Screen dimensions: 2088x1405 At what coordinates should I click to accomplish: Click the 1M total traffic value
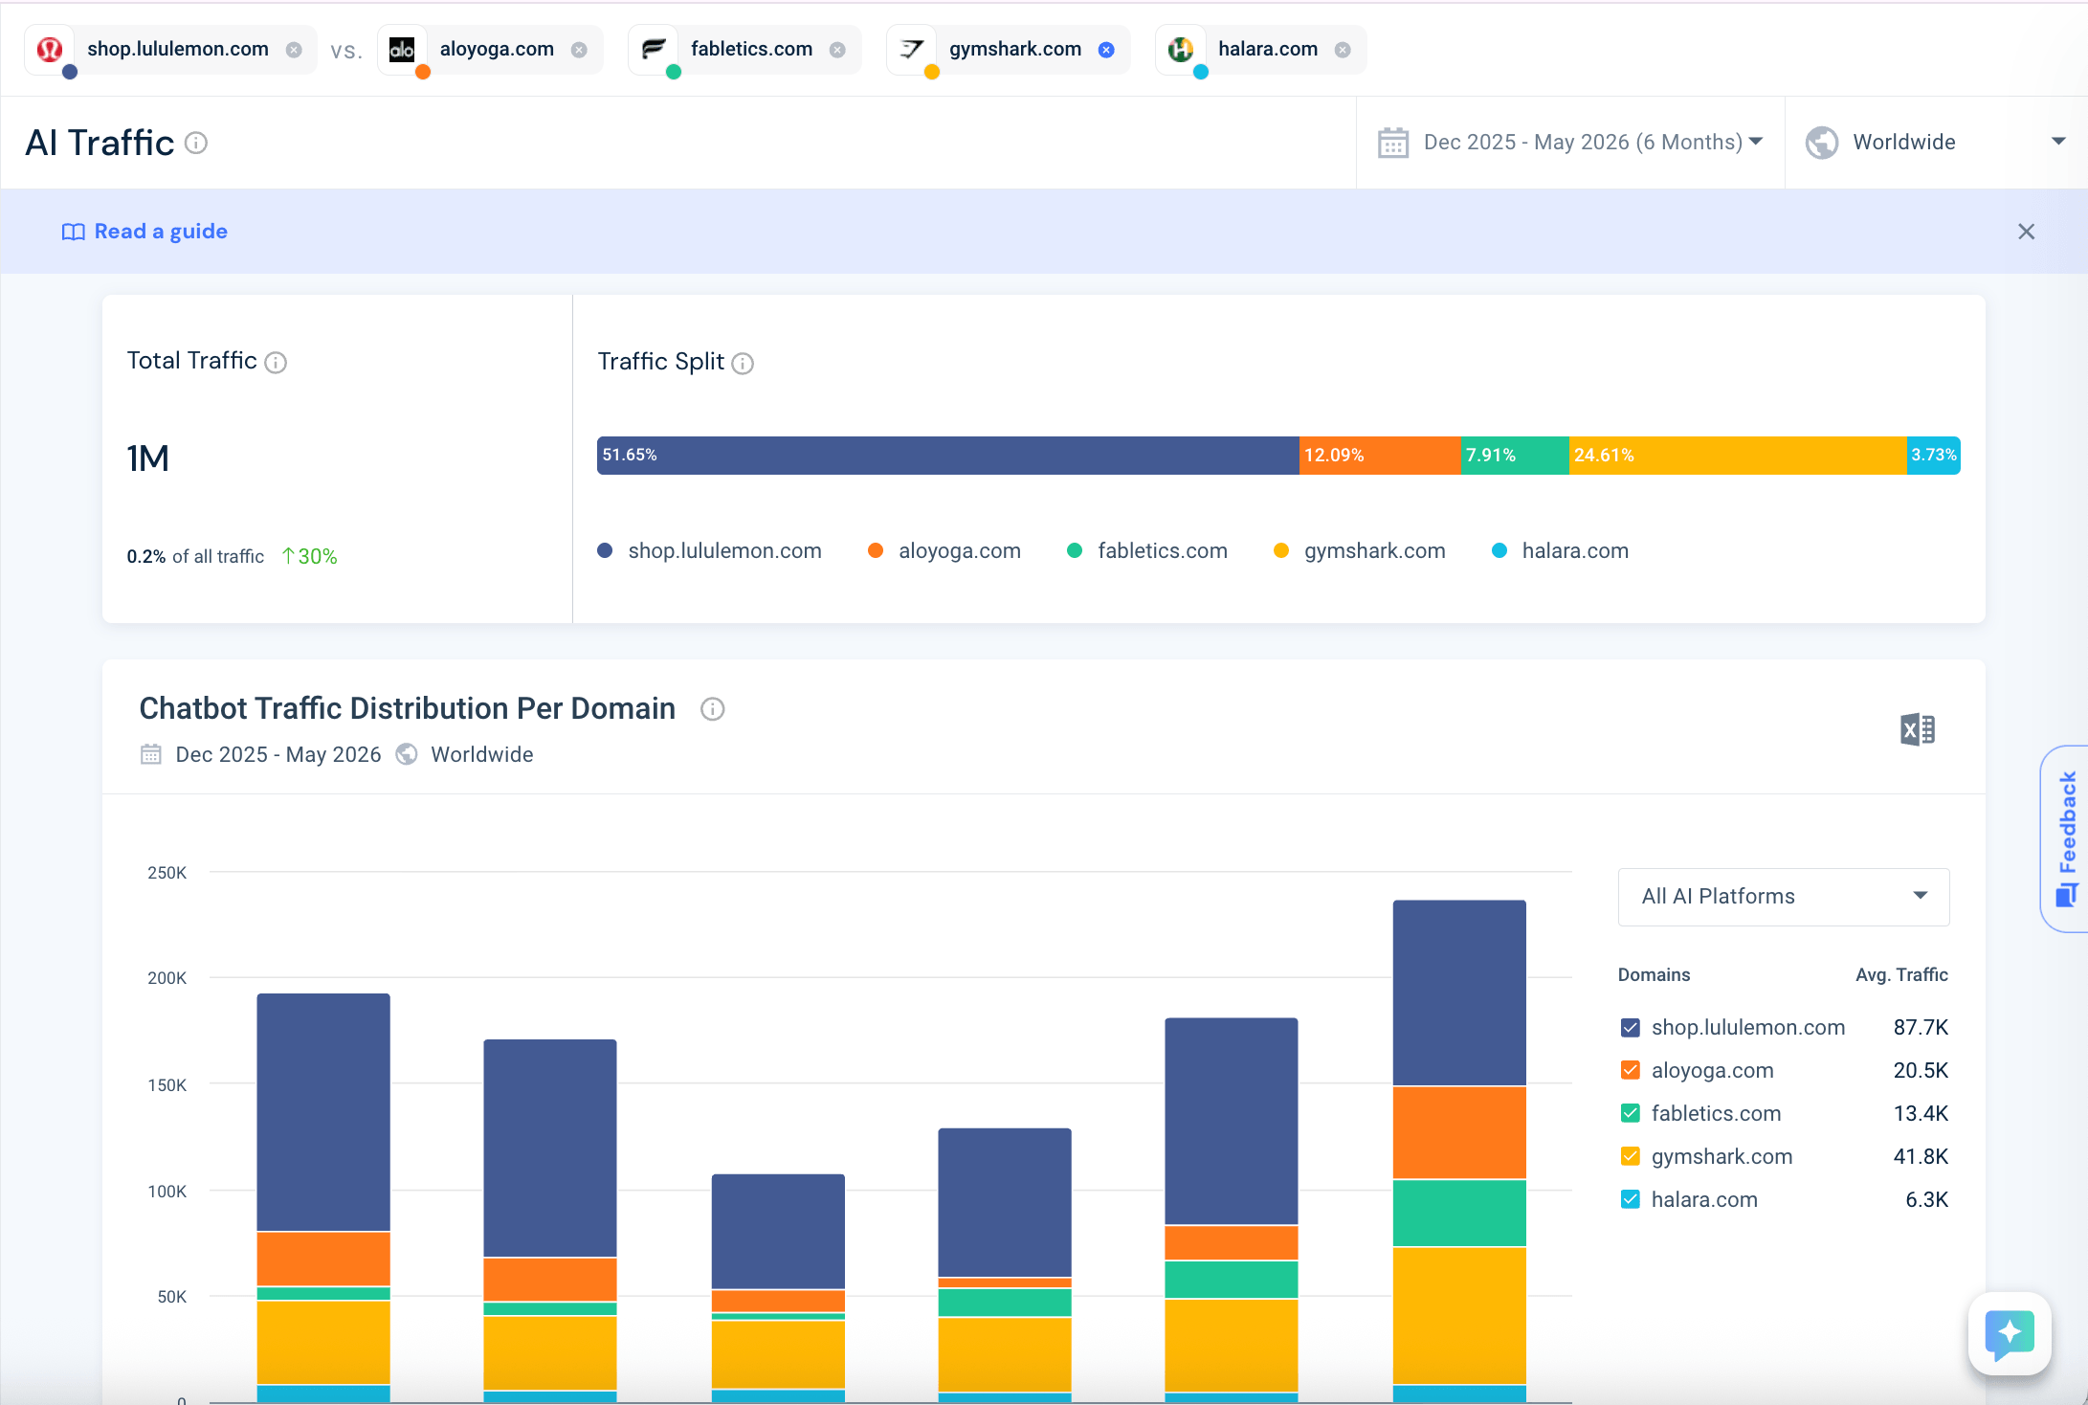click(x=147, y=458)
